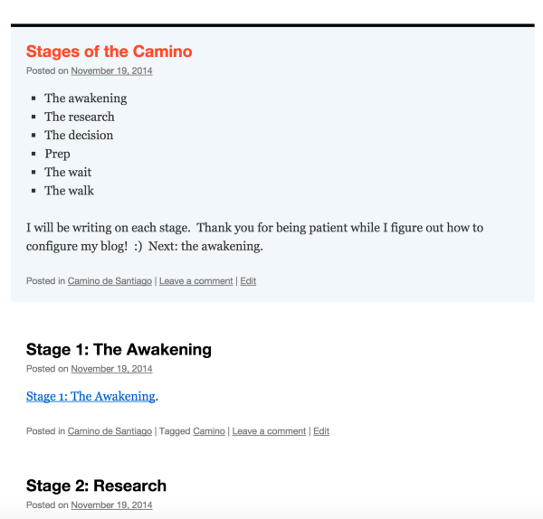This screenshot has height=519, width=543.
Task: Select the "Camino" tag link
Action: 208,431
